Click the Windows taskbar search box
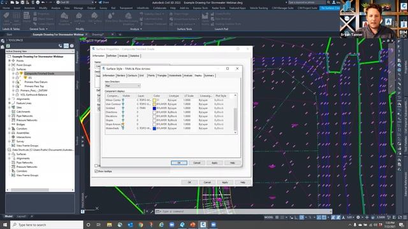Image resolution: width=408 pixels, height=229 pixels. pos(47,225)
